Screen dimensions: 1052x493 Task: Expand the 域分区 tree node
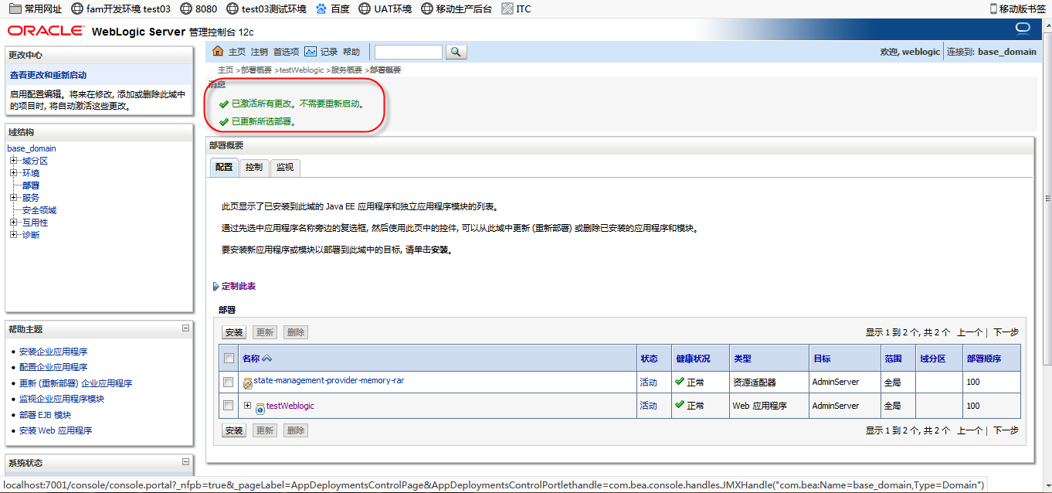(14, 161)
